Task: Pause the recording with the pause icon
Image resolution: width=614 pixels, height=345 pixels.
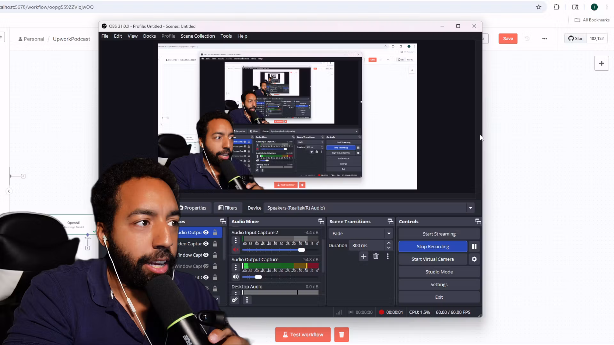Action: 474,246
